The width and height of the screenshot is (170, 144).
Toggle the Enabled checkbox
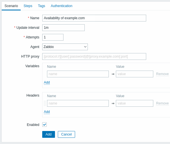44,125
